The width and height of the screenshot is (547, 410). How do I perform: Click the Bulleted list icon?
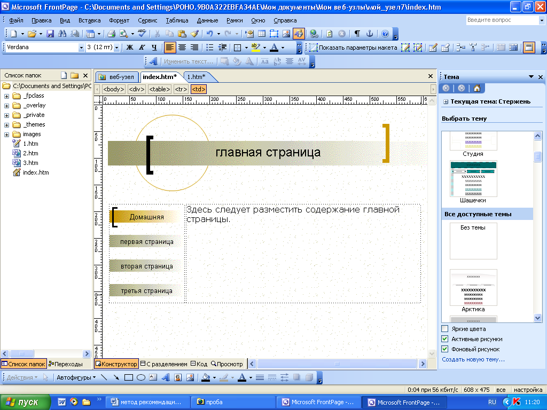point(209,48)
